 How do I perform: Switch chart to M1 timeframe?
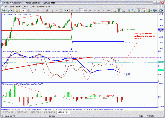pos(72,11)
